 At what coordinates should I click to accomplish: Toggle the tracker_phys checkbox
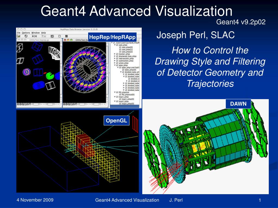tap(117, 54)
